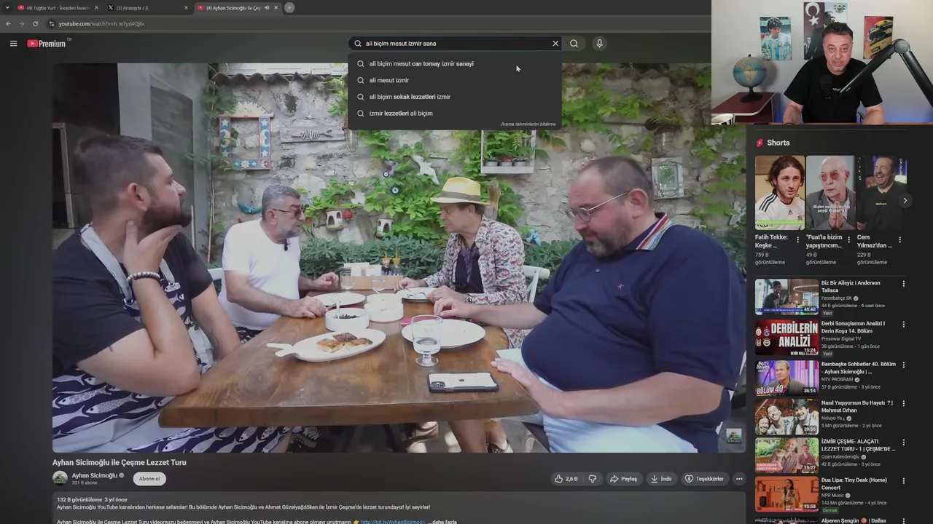
Task: Open options for 'Derbi Sonuçlarının Analizi' video
Action: coord(904,324)
